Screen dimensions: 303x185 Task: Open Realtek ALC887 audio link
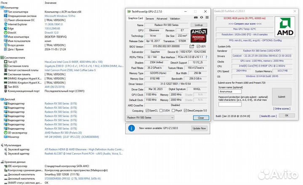coord(83,153)
